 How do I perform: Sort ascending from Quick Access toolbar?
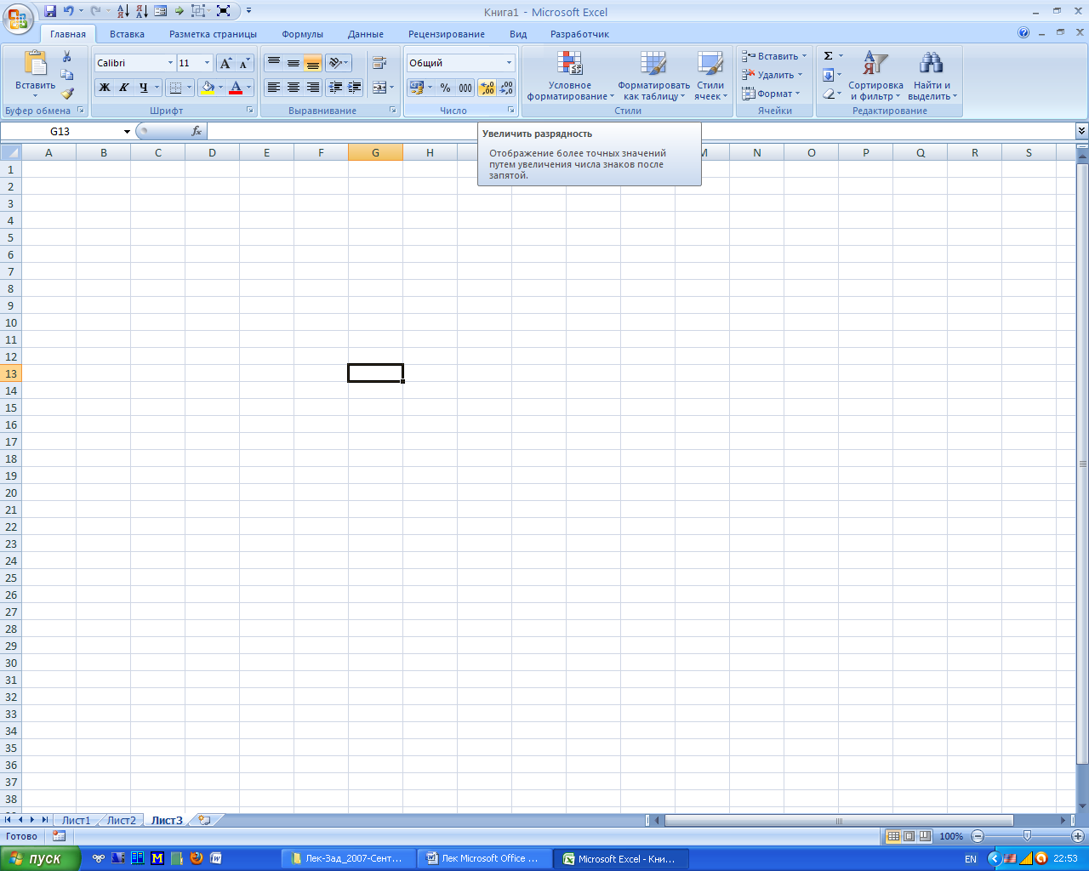pos(123,11)
